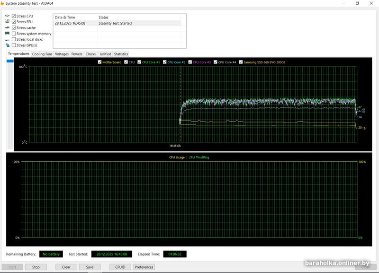Open the Voltages tab
Viewport: 379px width, 273px height.
pyautogui.click(x=62, y=54)
